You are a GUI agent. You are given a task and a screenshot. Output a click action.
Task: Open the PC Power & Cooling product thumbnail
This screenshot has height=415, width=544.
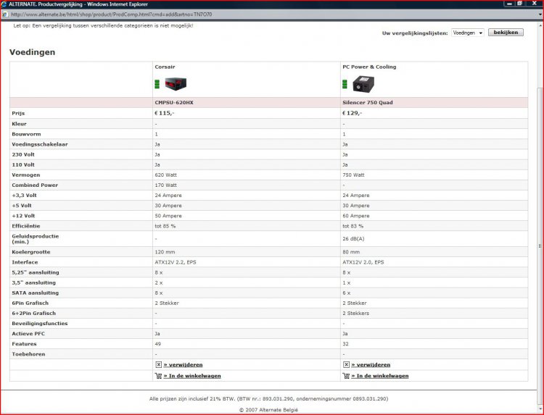pyautogui.click(x=363, y=84)
